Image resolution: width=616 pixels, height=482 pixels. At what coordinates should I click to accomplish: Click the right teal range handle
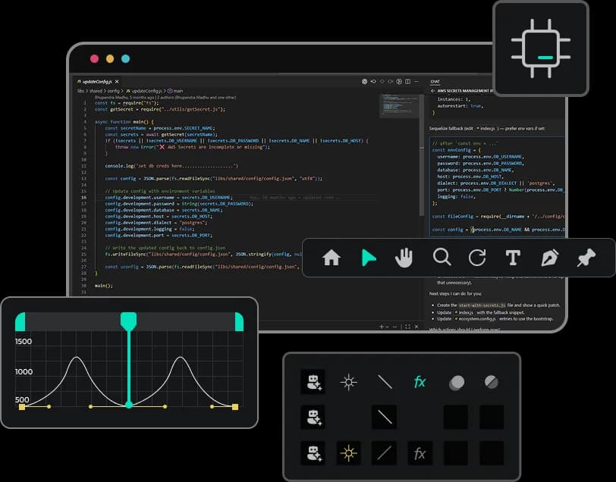pos(239,322)
